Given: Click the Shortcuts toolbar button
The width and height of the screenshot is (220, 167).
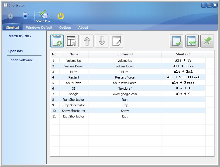Looking at the screenshot, I should pos(43,16).
